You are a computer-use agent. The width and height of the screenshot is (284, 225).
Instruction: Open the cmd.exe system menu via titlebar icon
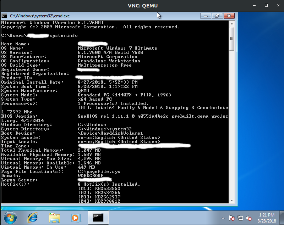[x=4, y=16]
